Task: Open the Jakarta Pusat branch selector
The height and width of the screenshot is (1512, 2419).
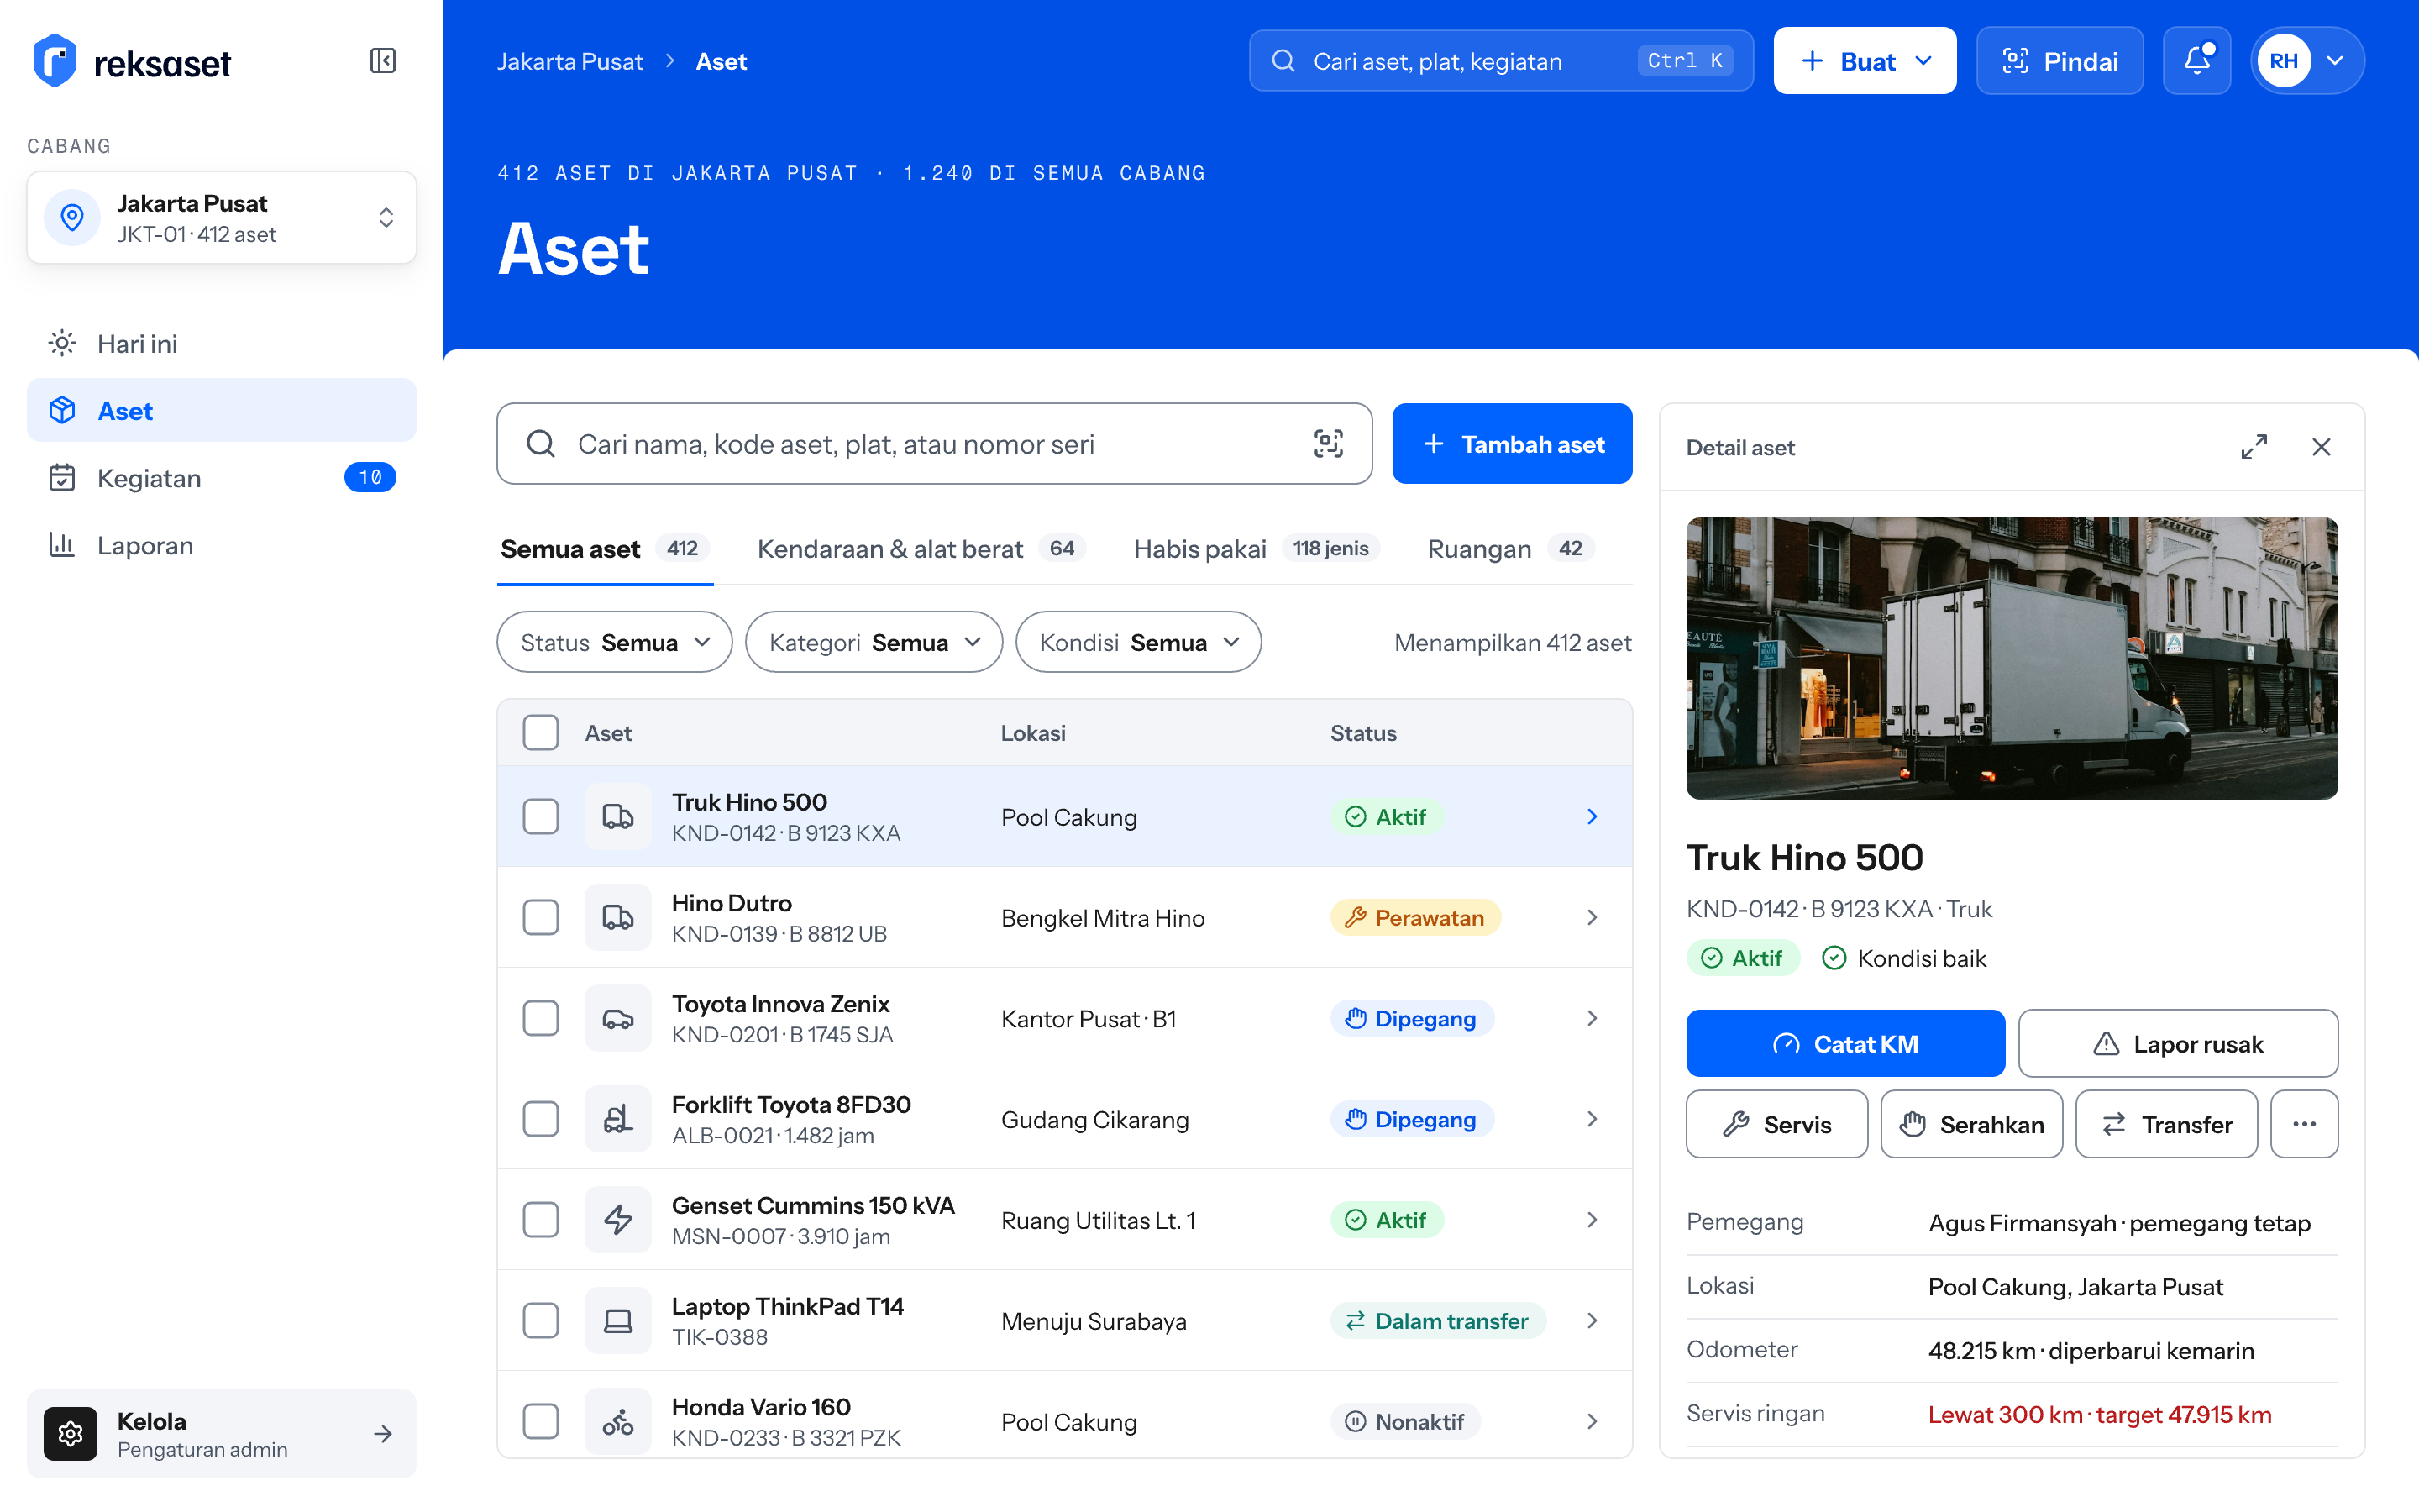Action: point(221,217)
